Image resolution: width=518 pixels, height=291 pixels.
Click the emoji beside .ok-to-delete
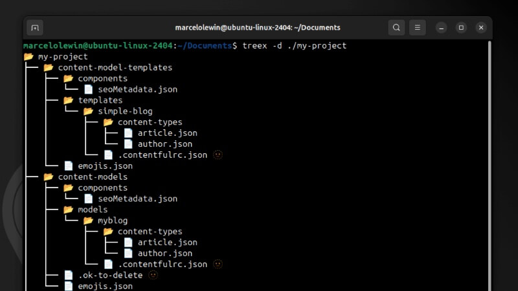[x=153, y=275]
